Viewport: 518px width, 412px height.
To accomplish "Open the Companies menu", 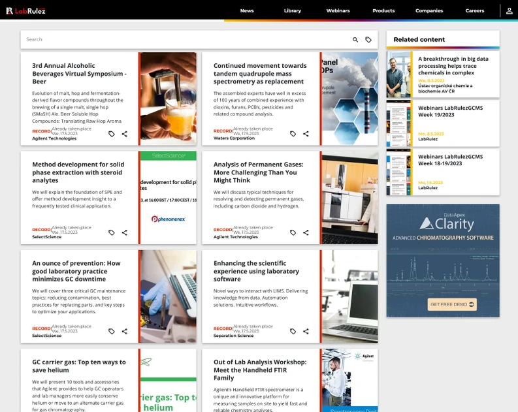I will pos(429,10).
